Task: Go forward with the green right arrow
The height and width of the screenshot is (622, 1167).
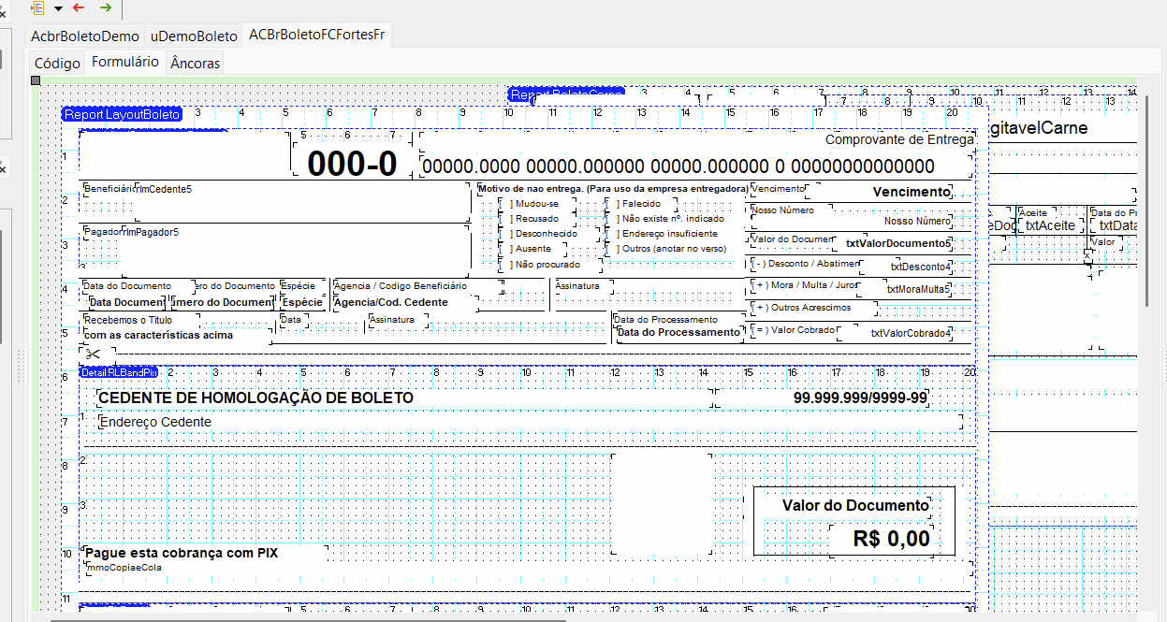Action: 106,7
